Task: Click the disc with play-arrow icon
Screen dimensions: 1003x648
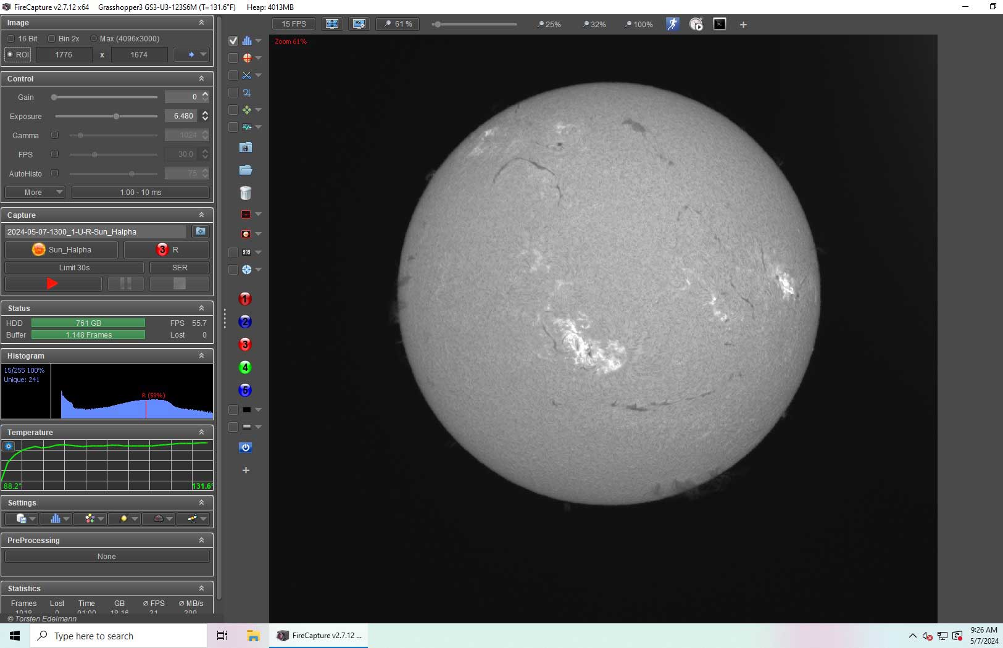Action: click(696, 25)
